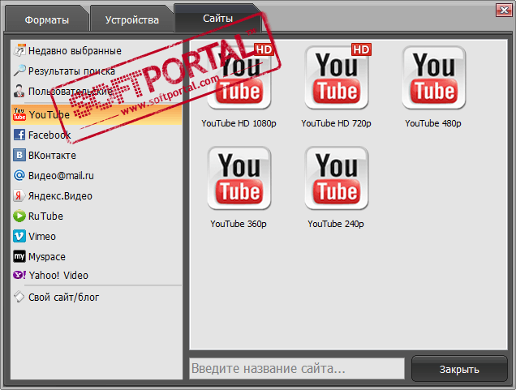Open the Яндекс.Видео category label
This screenshot has height=390, width=516.
60,196
